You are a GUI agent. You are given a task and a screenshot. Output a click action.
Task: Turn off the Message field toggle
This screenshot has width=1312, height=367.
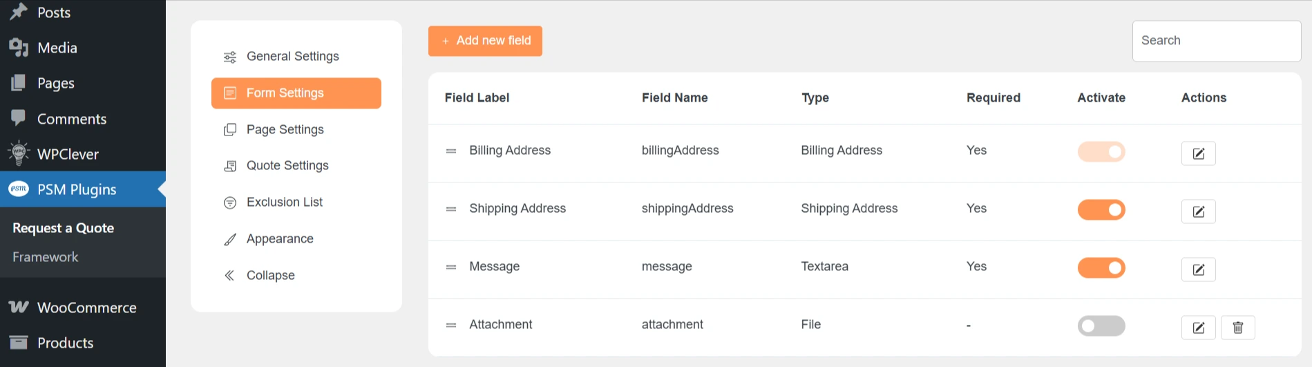pyautogui.click(x=1101, y=267)
